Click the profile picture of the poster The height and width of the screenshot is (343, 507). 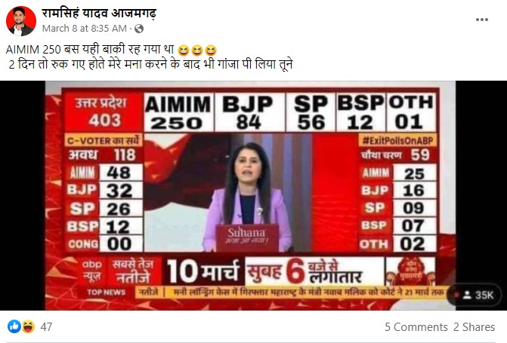21,20
